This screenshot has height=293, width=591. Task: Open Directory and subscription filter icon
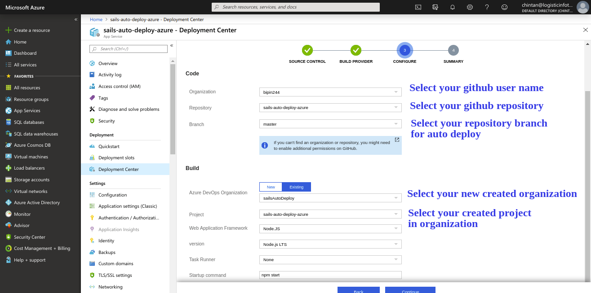[x=435, y=7]
